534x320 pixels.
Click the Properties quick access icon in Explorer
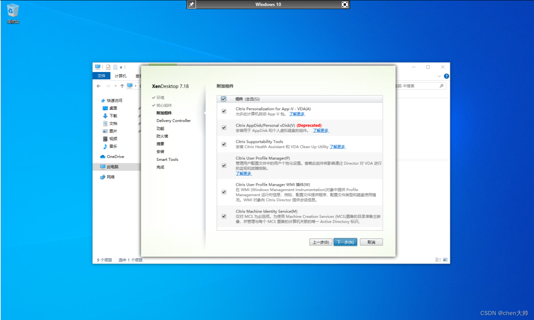tap(108, 67)
